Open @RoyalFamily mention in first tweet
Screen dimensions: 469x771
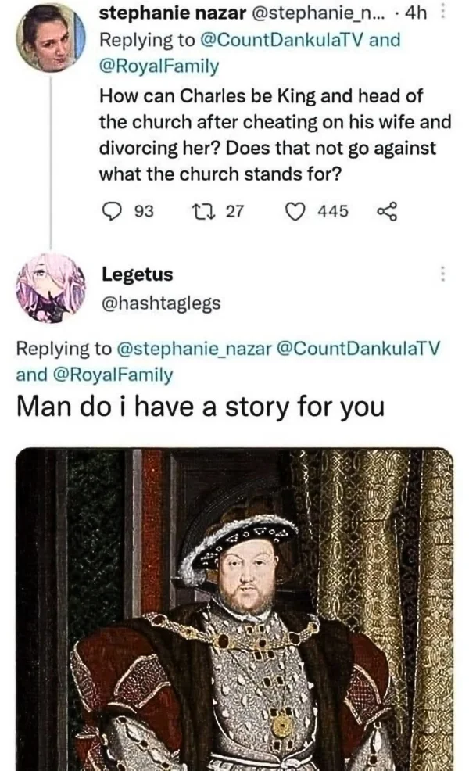tap(159, 66)
